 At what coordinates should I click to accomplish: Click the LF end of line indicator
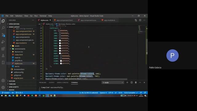[x=116, y=93]
